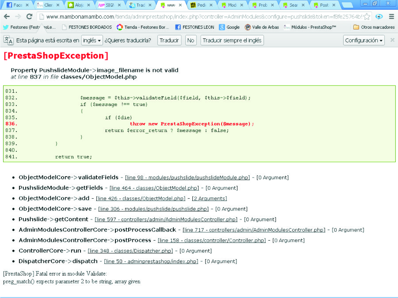Image resolution: width=398 pixels, height=298 pixels.
Task: Open line 158 Controller.php trace link
Action: click(212, 240)
